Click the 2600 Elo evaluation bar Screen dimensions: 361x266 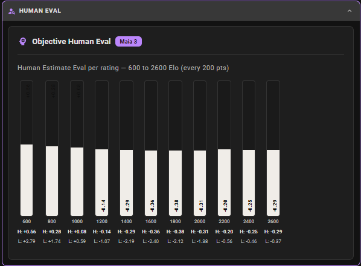tap(273, 148)
